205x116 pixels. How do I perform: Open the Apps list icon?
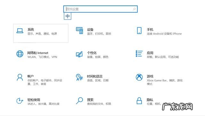[x=139, y=54]
